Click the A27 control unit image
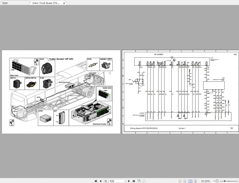The image size is (239, 183). pos(62,118)
